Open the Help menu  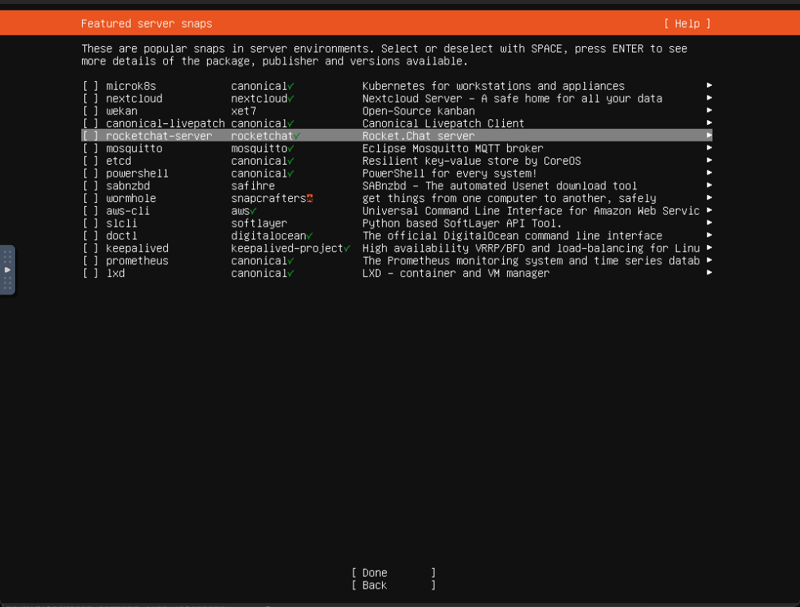pos(687,23)
